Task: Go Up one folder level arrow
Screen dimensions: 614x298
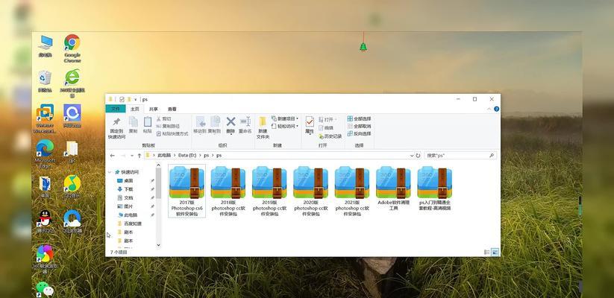Action: tap(140, 155)
